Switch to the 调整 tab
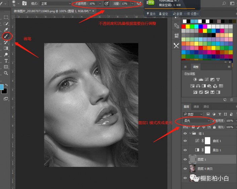The image size is (237, 189). 196,67
